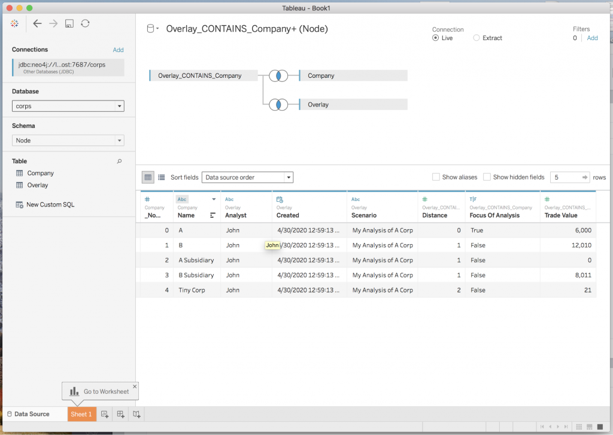Switch to metadata list view icon

[161, 177]
